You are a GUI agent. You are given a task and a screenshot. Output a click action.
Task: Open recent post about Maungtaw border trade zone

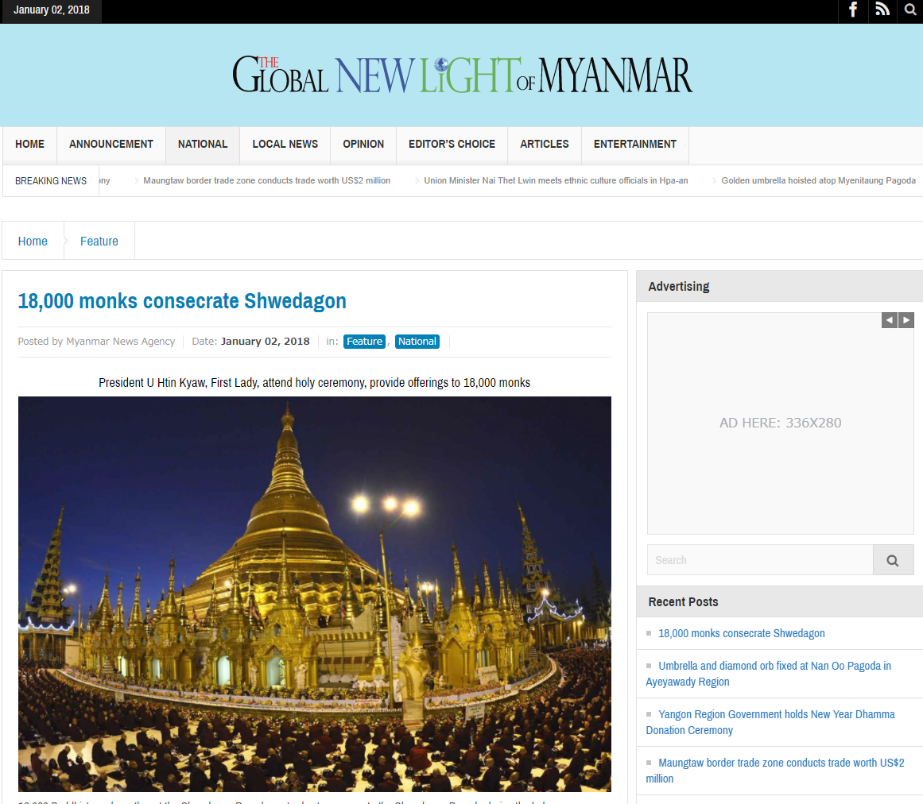[775, 771]
